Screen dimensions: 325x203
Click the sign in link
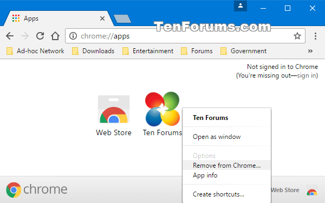pos(307,75)
